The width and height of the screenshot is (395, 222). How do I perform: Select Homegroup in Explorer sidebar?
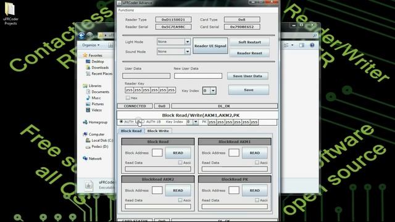point(95,122)
